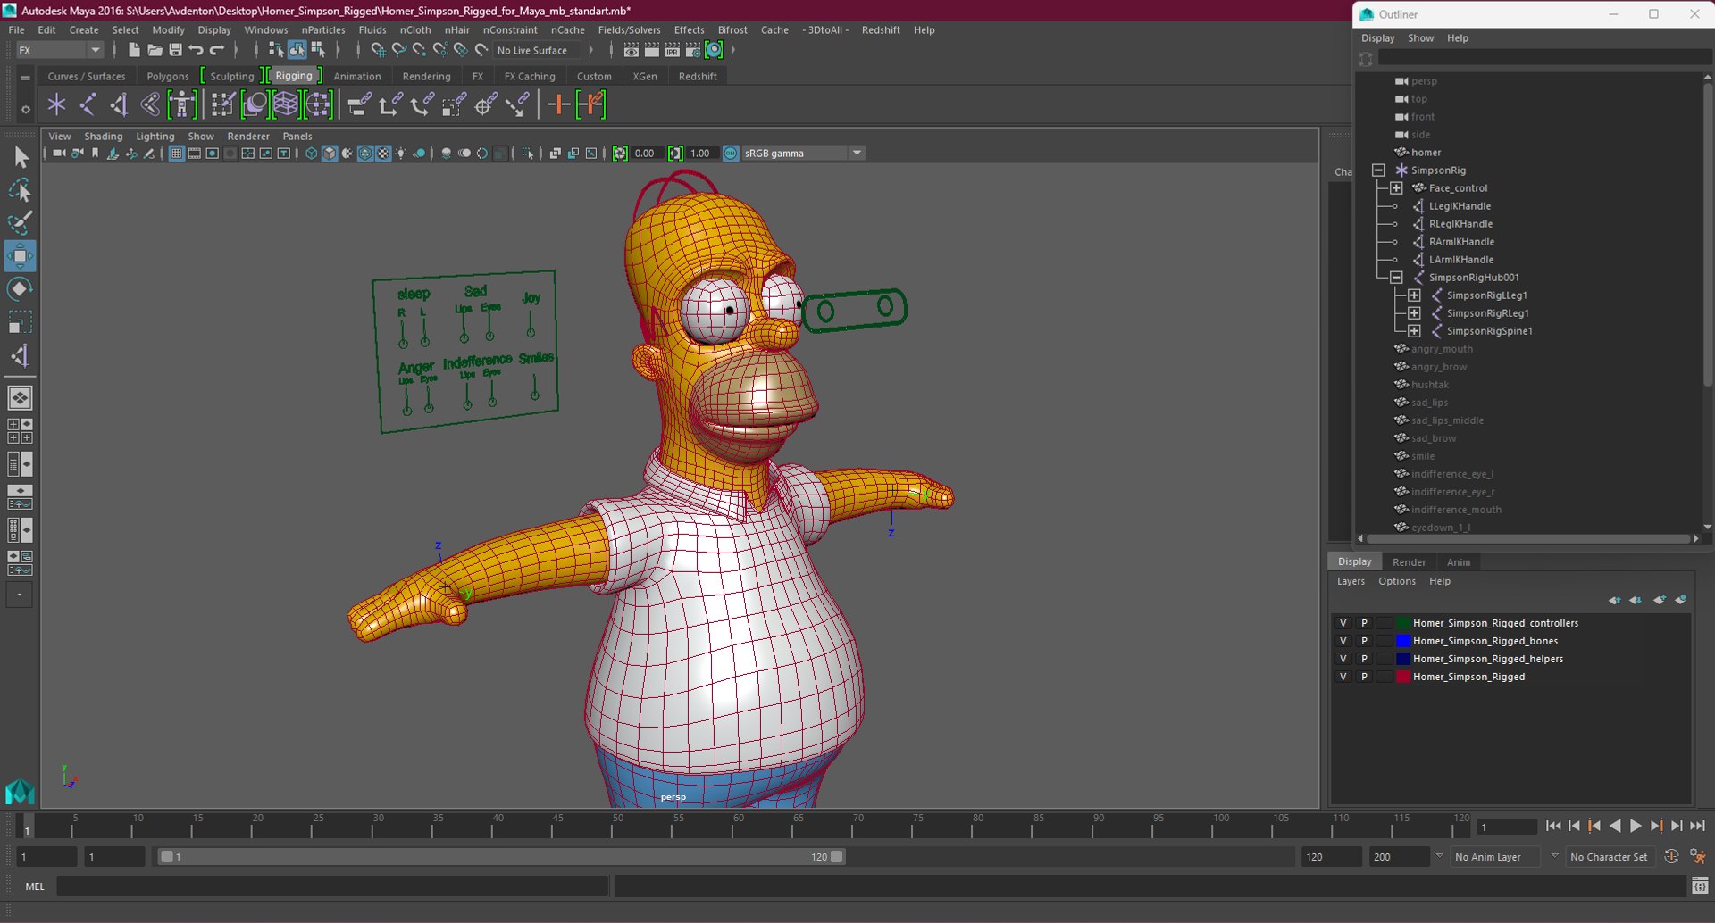
Task: Collapse SimpsonRigHub001 node in Outliner
Action: [1396, 277]
